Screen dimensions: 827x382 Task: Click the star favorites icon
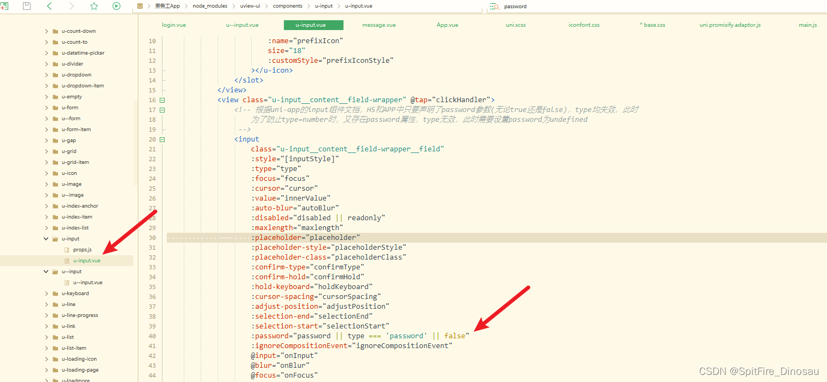pos(94,7)
